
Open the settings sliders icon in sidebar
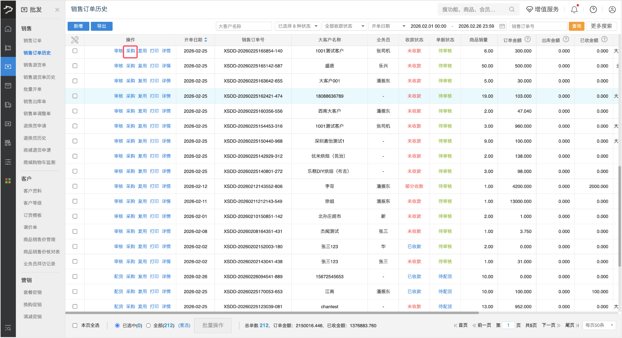(8, 162)
